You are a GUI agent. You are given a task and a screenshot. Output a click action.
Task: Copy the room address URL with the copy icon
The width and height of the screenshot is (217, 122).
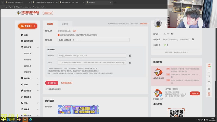click(x=193, y=39)
